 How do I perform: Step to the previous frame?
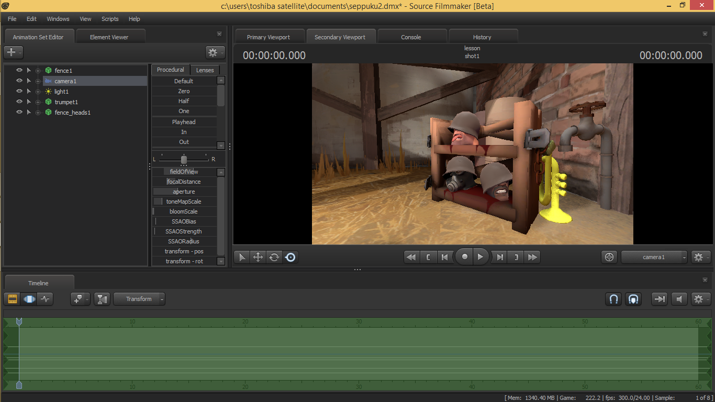[444, 257]
